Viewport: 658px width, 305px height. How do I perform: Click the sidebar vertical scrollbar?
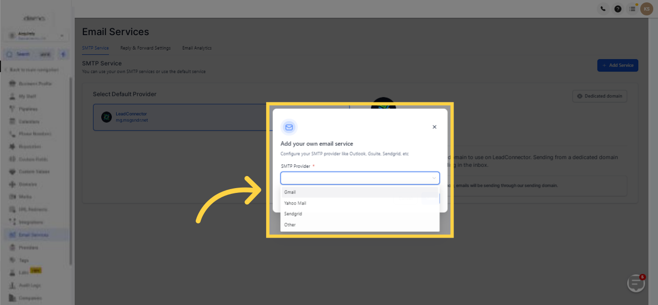pyautogui.click(x=71, y=171)
